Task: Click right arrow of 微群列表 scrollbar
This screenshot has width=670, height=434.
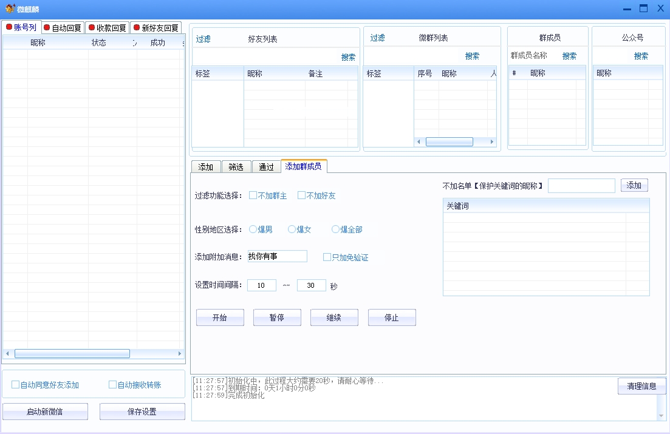Action: 492,142
